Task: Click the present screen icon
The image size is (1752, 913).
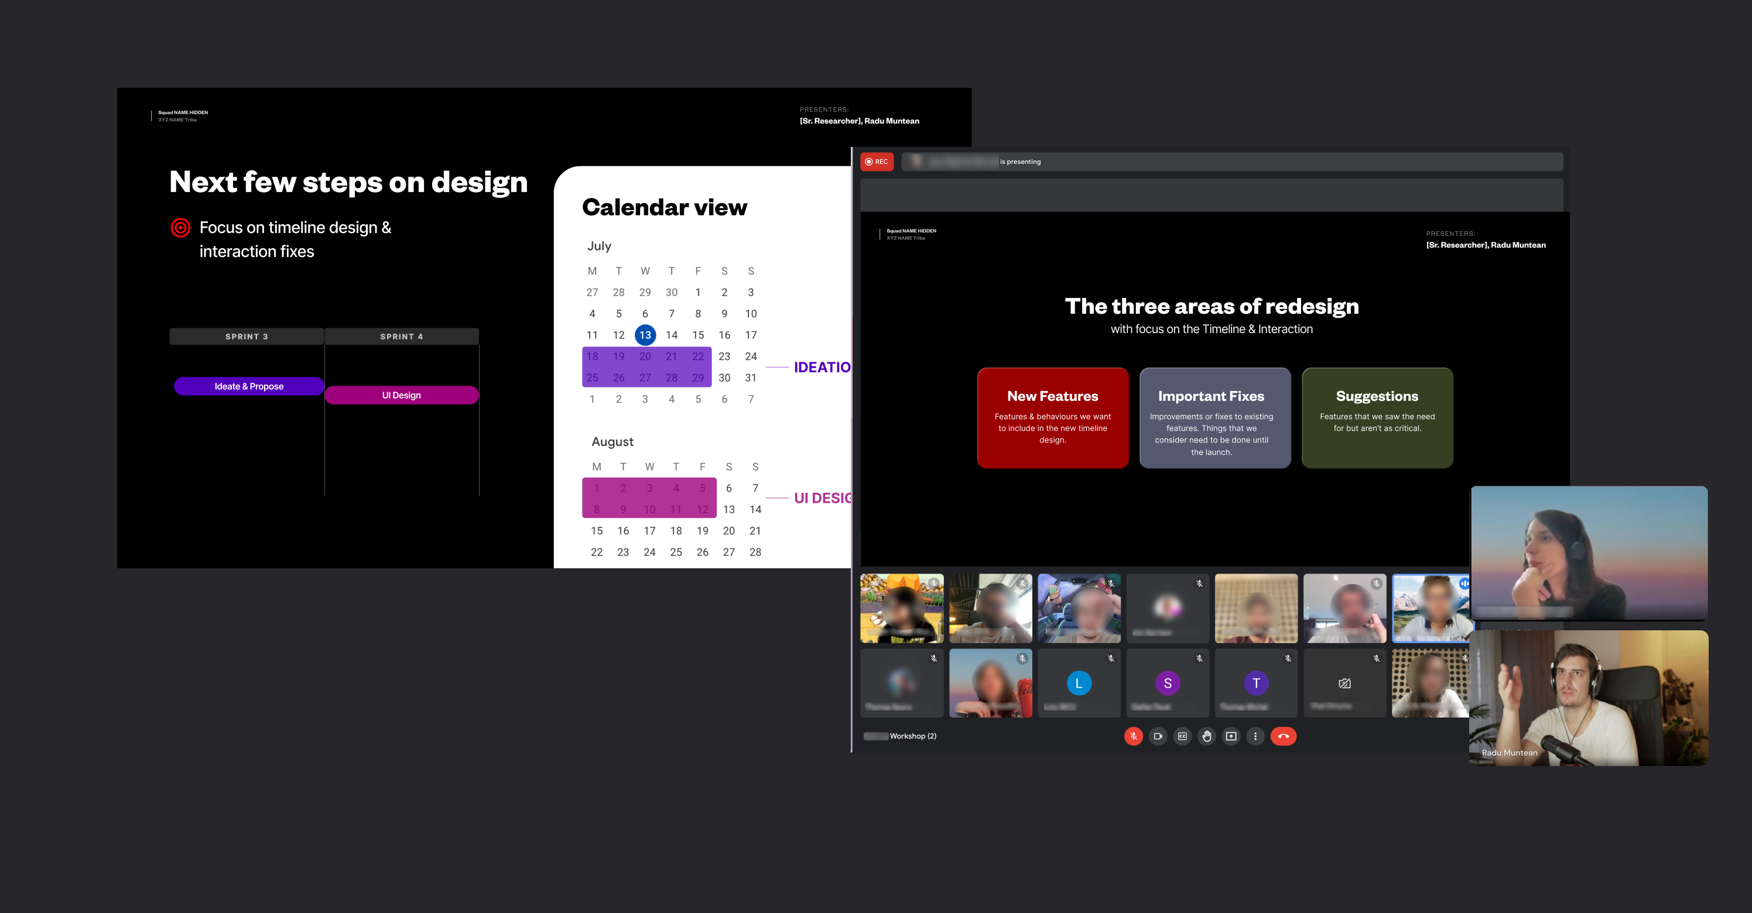Action: click(1231, 736)
